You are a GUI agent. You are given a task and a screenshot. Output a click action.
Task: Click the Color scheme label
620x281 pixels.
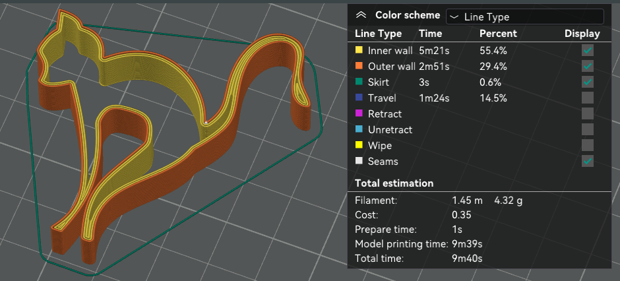(407, 15)
